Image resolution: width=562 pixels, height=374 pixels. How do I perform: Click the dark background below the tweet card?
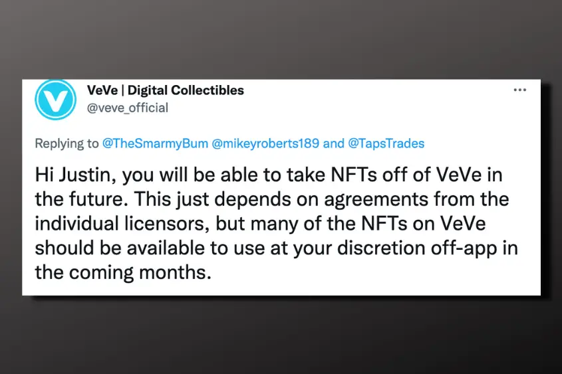coord(281,336)
